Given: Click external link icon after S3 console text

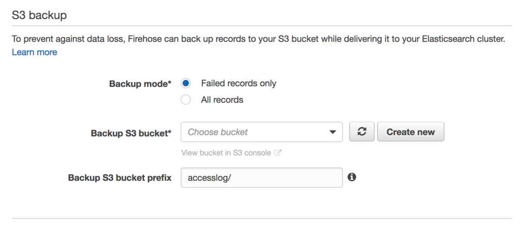Looking at the screenshot, I should pyautogui.click(x=277, y=152).
